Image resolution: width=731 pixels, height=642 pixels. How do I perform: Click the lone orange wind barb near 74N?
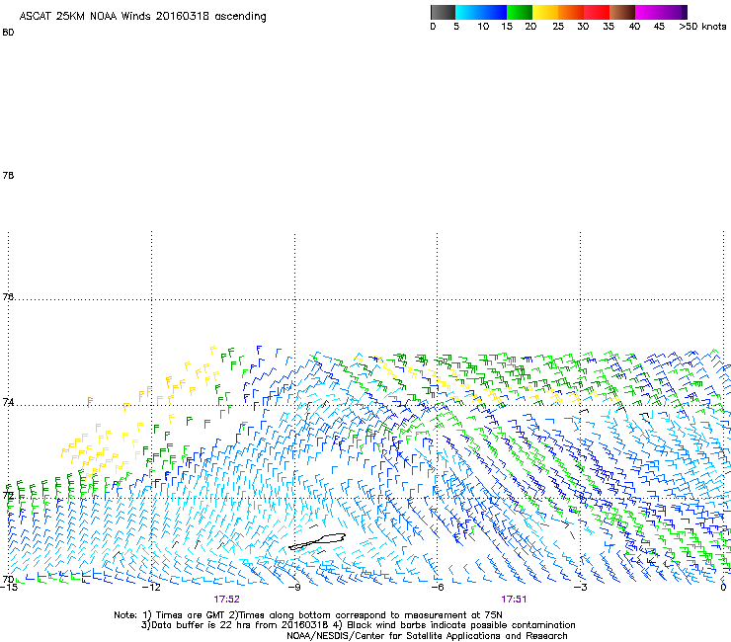90,402
